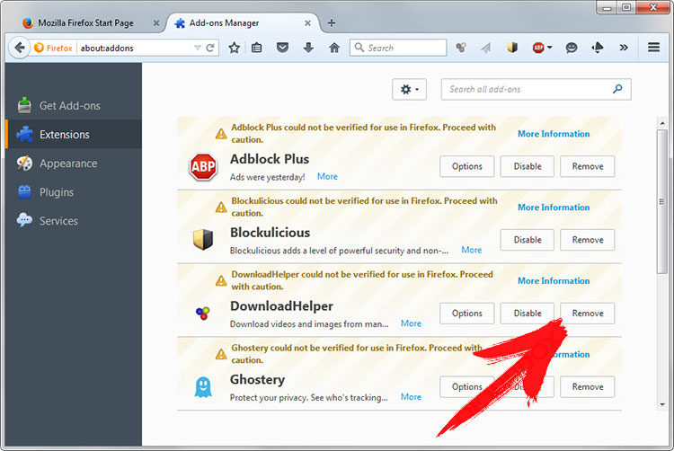The height and width of the screenshot is (451, 674).
Task: Disable the Blockulicious extension
Action: pyautogui.click(x=528, y=240)
